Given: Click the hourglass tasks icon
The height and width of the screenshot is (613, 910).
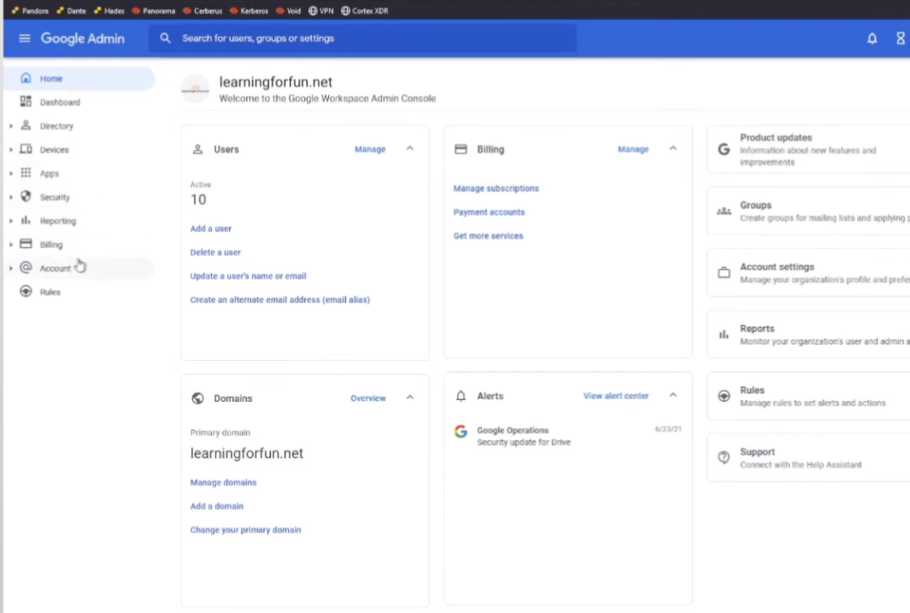Looking at the screenshot, I should (900, 38).
